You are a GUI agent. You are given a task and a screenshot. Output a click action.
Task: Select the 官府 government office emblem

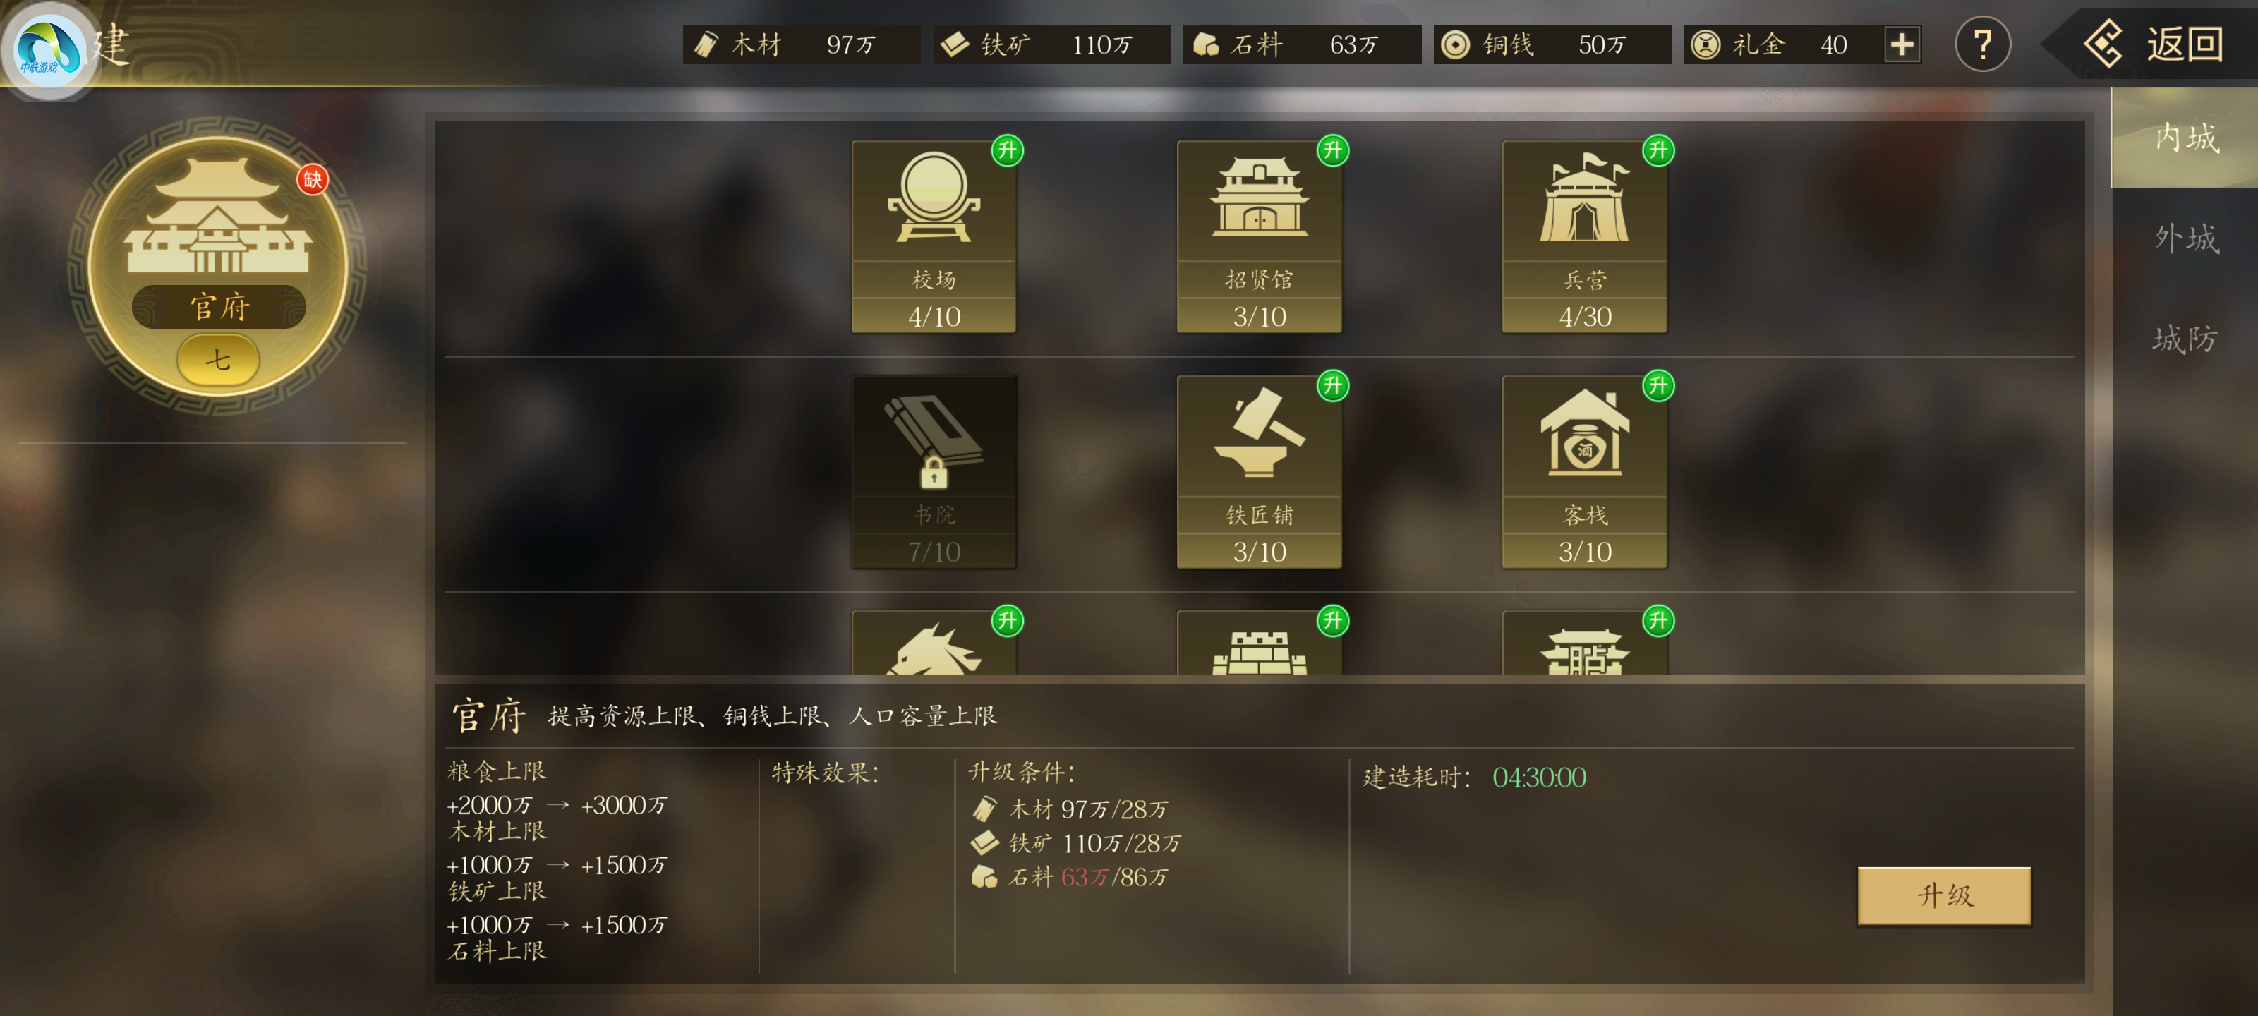click(x=218, y=265)
